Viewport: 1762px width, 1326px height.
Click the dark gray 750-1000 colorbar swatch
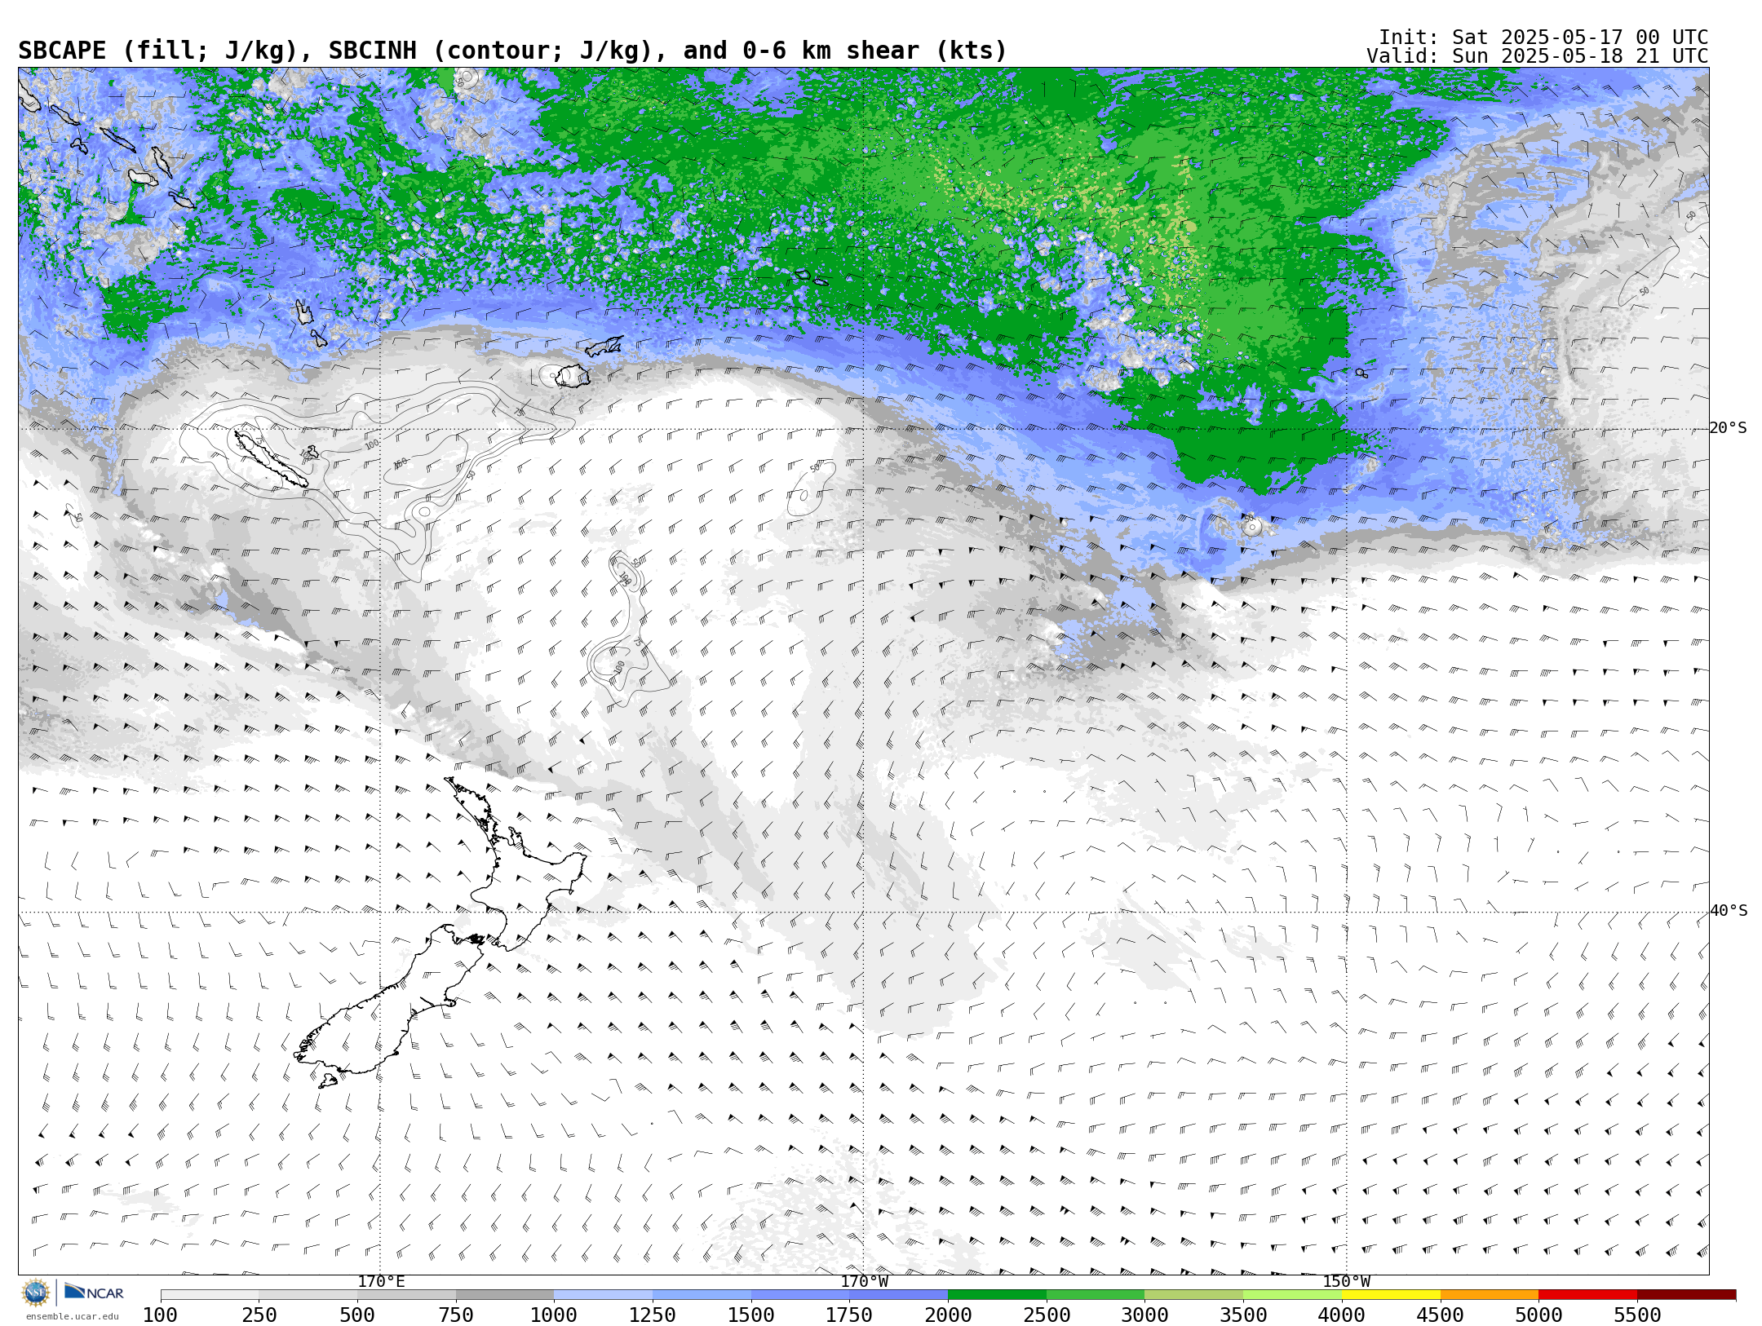coord(505,1295)
